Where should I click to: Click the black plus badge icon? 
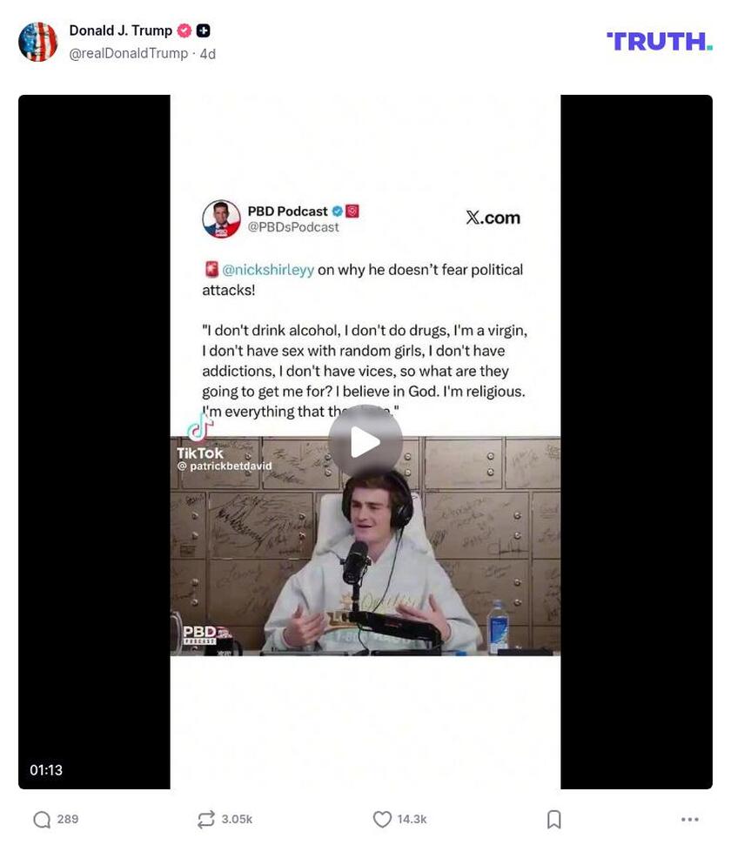[204, 31]
